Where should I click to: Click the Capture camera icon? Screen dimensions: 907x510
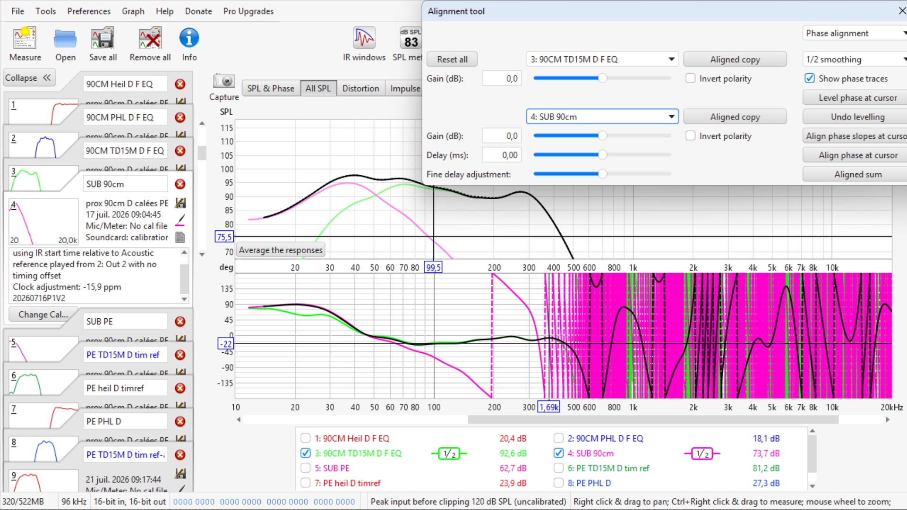224,81
